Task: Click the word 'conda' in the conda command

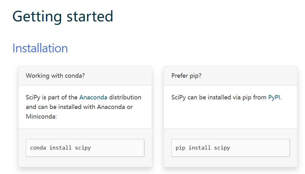Action: [38, 148]
